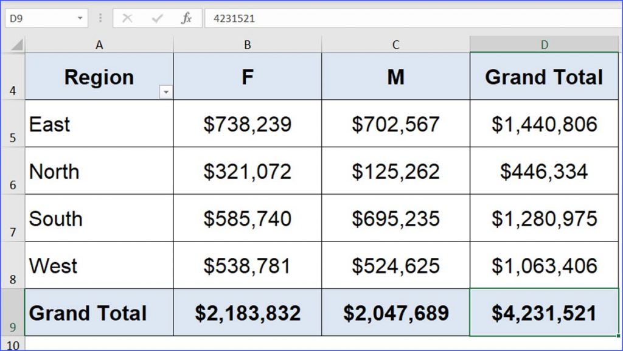The height and width of the screenshot is (351, 623).
Task: Open the filter dropdown on the Region header
Action: click(x=167, y=91)
